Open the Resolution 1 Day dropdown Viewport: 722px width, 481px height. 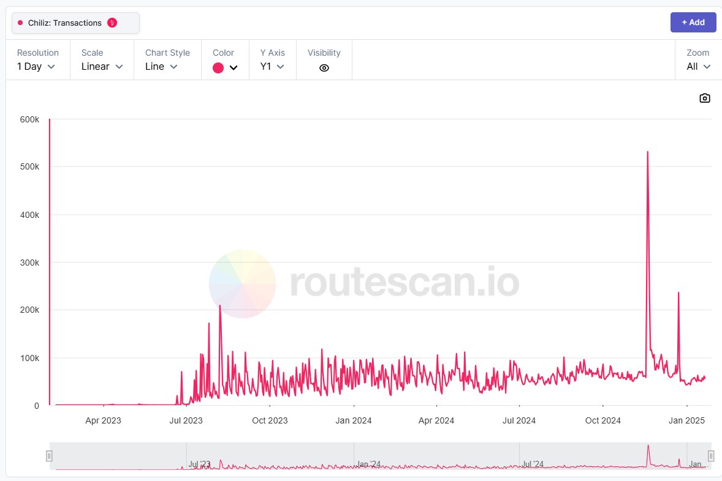36,66
